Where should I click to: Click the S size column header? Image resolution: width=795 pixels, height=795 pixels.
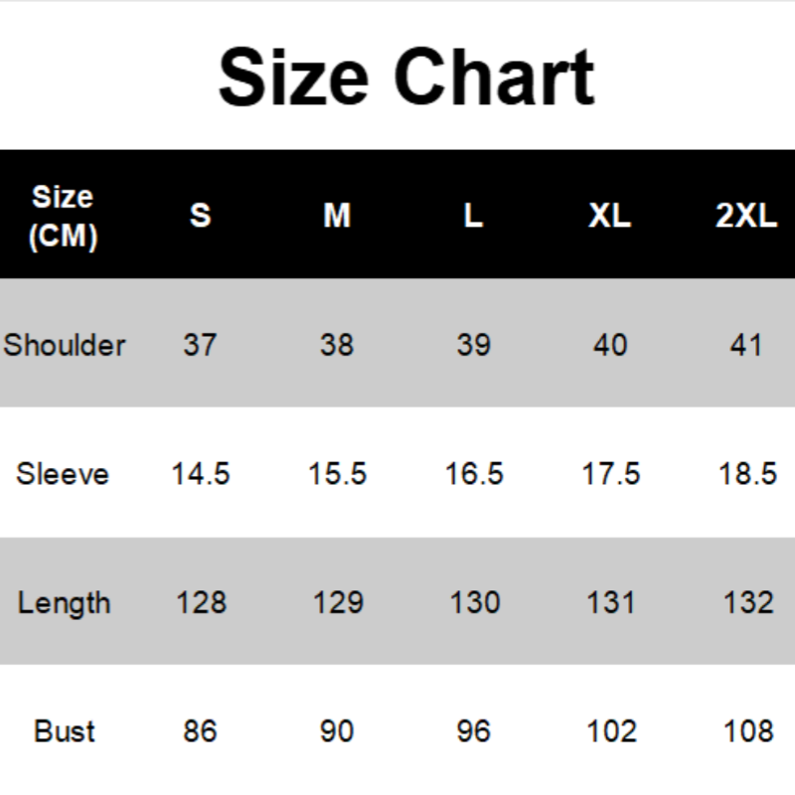[x=201, y=216]
